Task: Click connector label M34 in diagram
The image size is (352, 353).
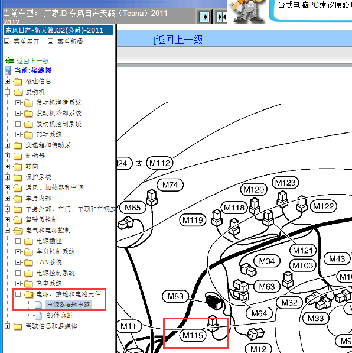Action: coord(267,261)
